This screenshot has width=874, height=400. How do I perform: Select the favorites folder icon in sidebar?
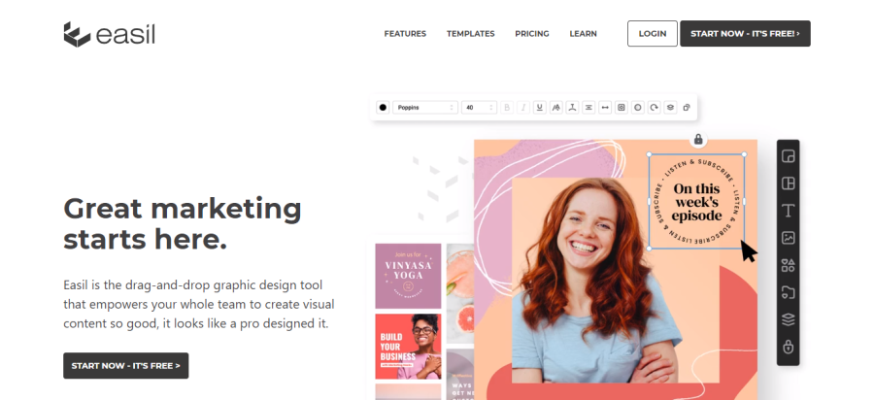789,292
